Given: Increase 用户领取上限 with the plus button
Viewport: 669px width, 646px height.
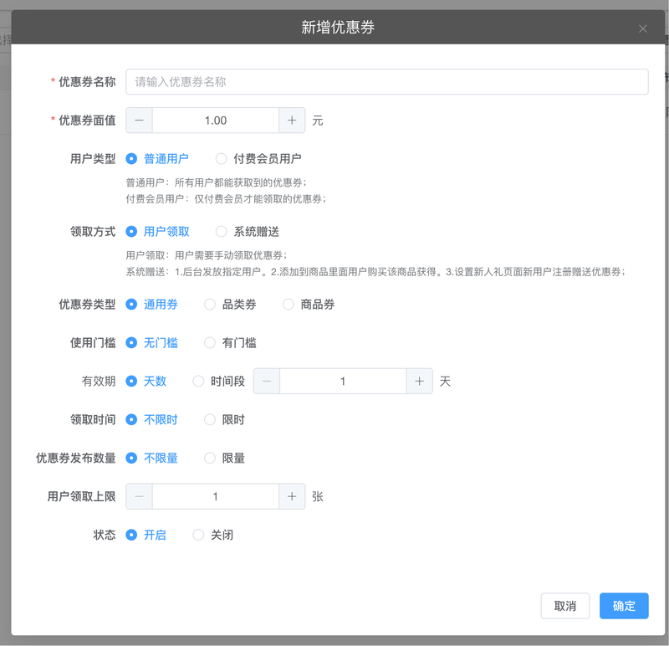Looking at the screenshot, I should coord(292,496).
